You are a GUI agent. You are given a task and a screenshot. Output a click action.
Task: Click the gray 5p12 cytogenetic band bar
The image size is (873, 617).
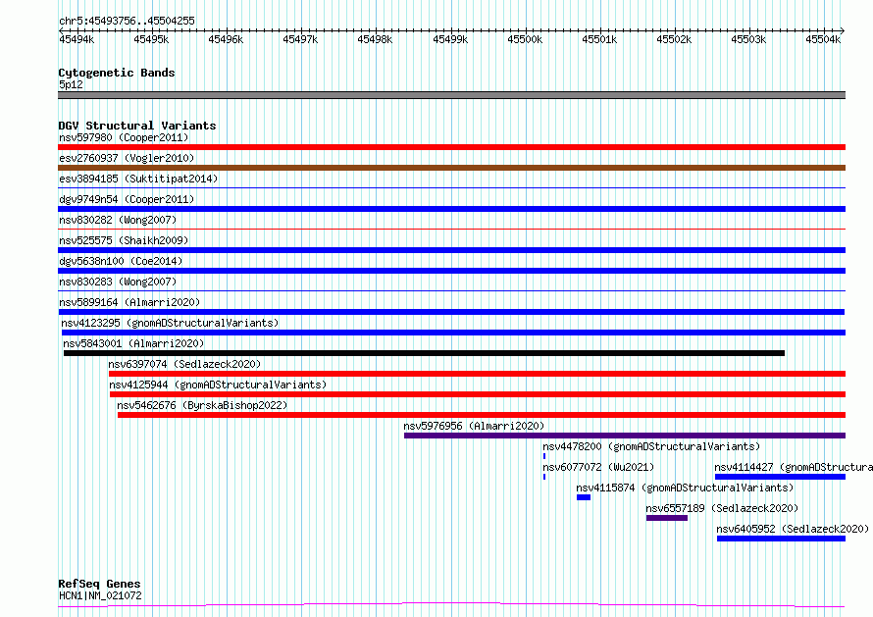coord(451,95)
